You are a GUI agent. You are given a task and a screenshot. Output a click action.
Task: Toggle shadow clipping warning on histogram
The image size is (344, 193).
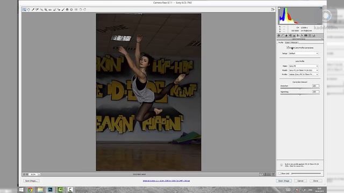click(279, 9)
